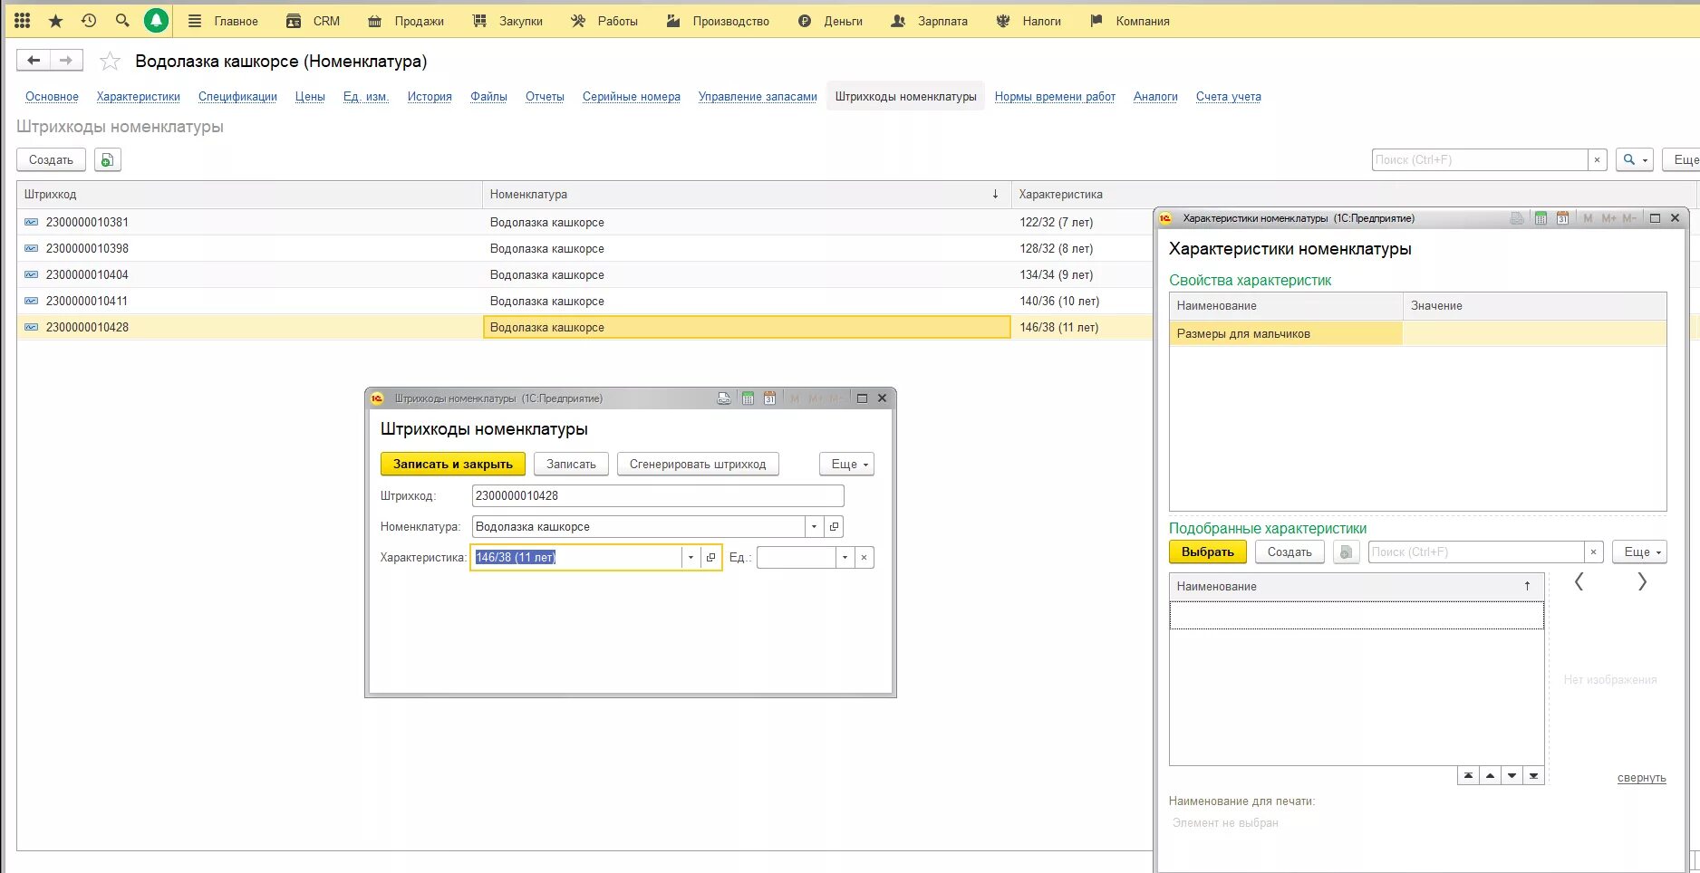Image resolution: width=1700 pixels, height=873 pixels.
Task: Open the CRM section
Action: [x=313, y=21]
